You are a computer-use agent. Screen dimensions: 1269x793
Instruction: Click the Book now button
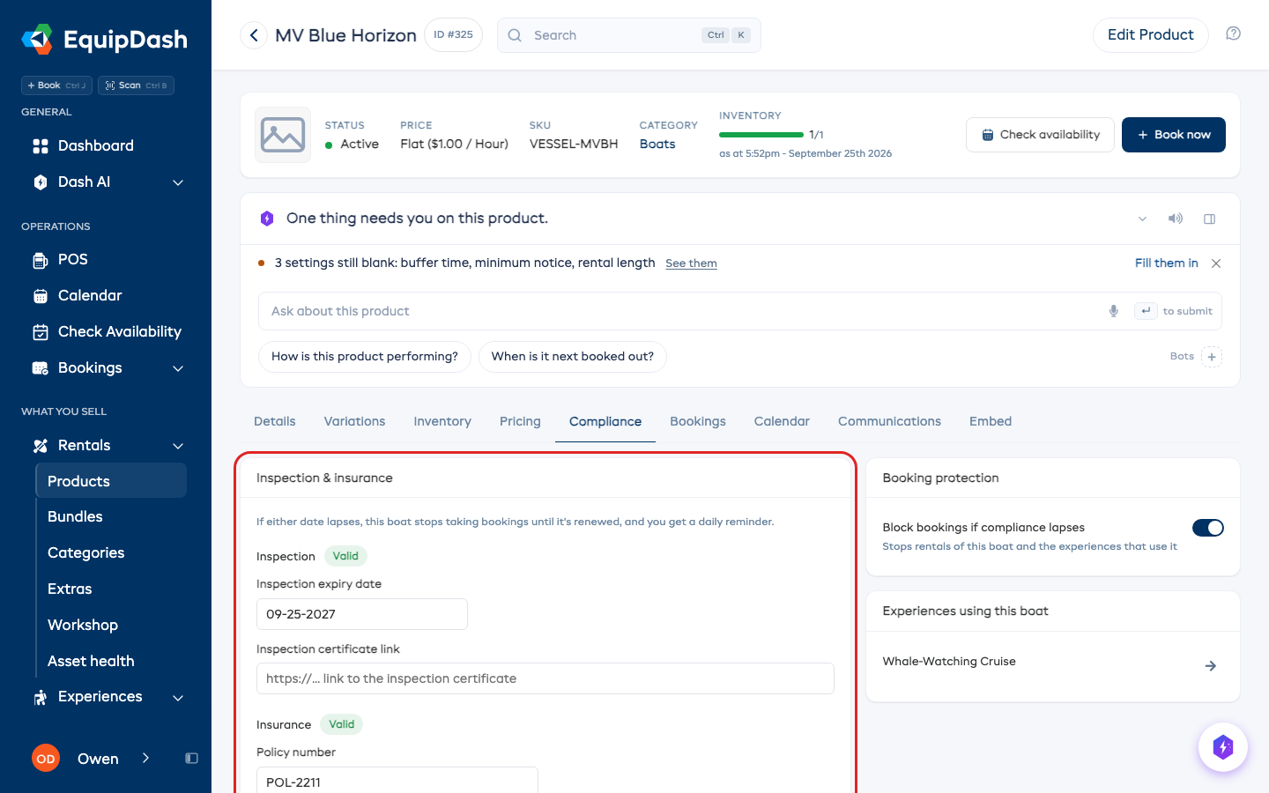[x=1173, y=135]
